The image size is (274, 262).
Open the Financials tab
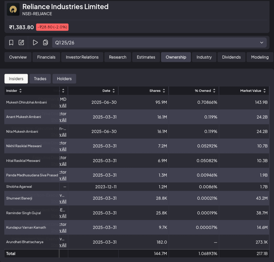[46, 57]
